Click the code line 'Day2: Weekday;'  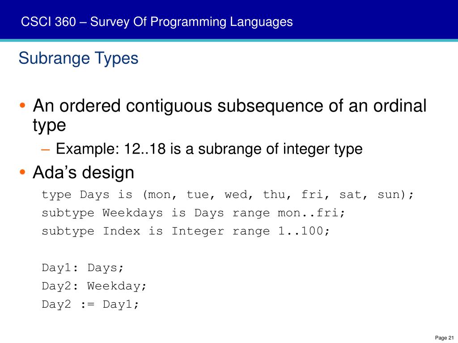(x=94, y=286)
